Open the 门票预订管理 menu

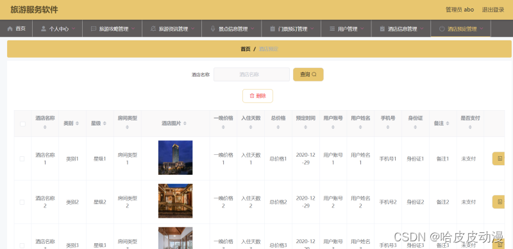[291, 29]
